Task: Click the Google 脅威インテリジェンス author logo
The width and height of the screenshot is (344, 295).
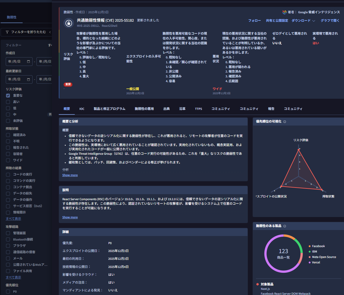Action: pos(284,12)
